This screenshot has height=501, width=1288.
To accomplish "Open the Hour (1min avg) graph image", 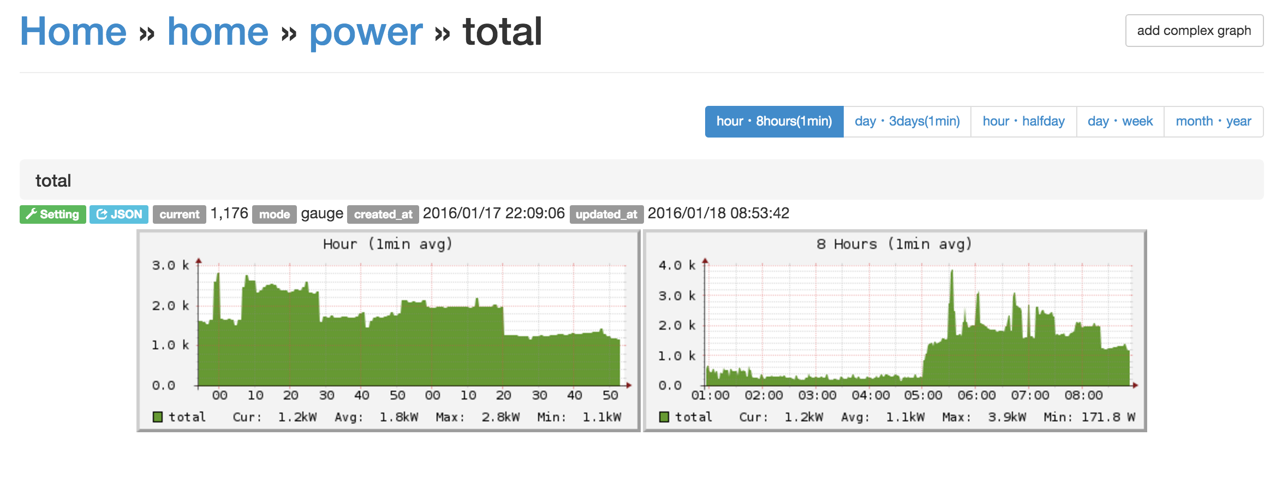I will (388, 330).
